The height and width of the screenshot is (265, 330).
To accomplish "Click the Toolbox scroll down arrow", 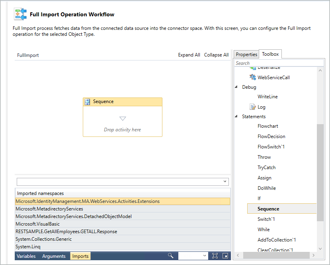I will pos(320,249).
